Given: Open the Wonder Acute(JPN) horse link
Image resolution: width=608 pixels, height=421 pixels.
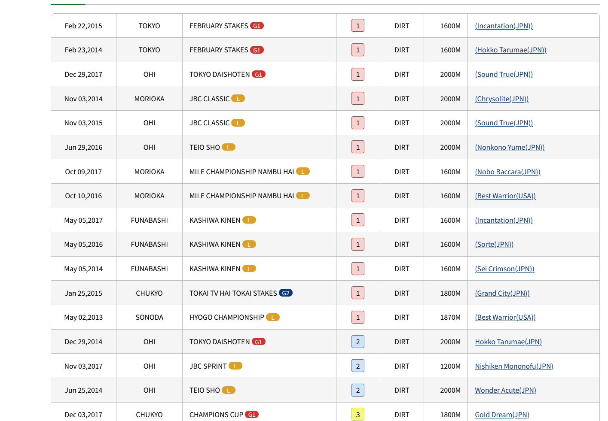Looking at the screenshot, I should click(505, 391).
